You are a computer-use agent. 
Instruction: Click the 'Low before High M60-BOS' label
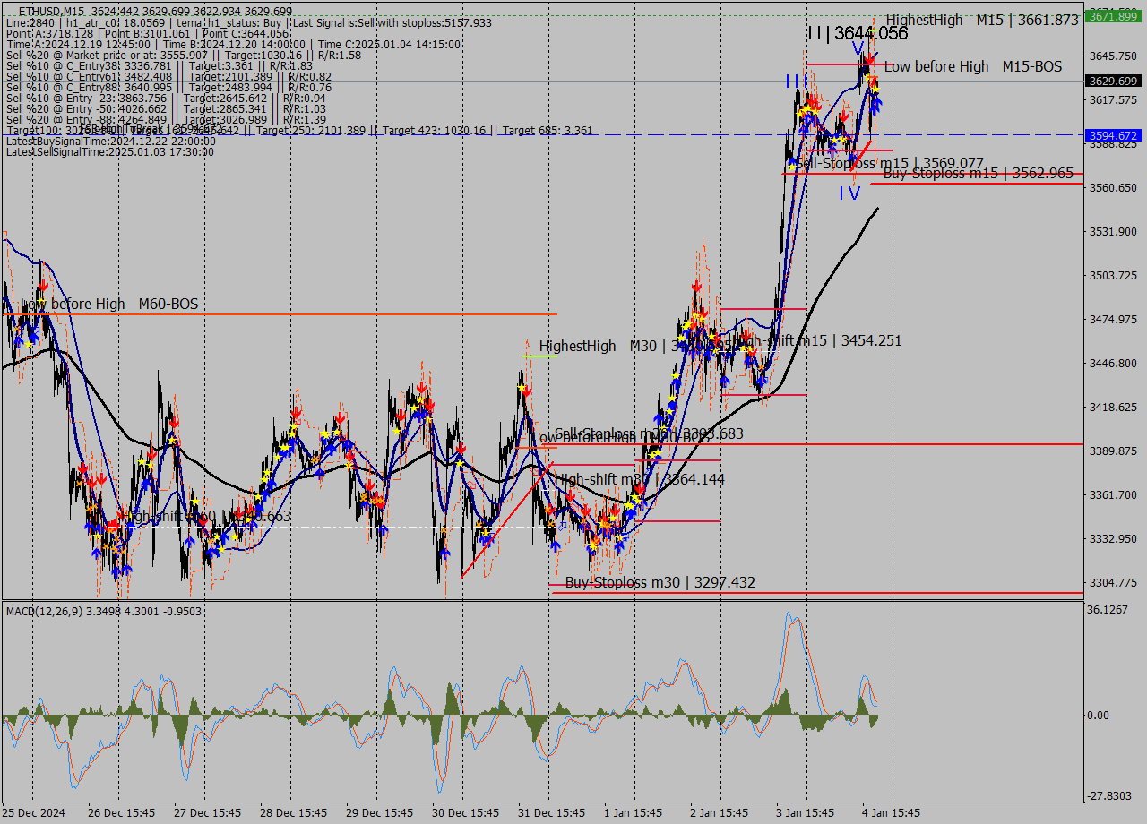109,305
